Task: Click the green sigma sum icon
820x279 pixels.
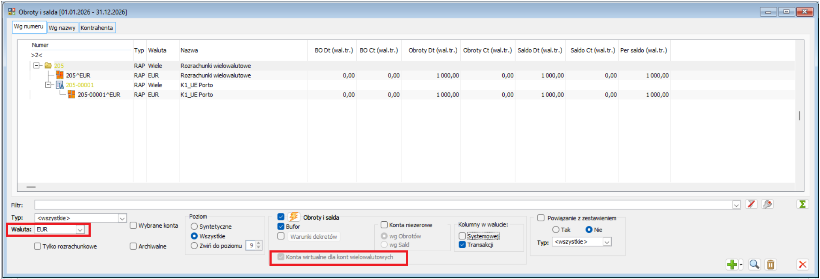Action: 802,205
